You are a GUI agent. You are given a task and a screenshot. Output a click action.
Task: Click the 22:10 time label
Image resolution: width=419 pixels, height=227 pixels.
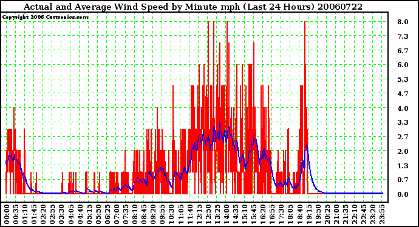click(355, 214)
